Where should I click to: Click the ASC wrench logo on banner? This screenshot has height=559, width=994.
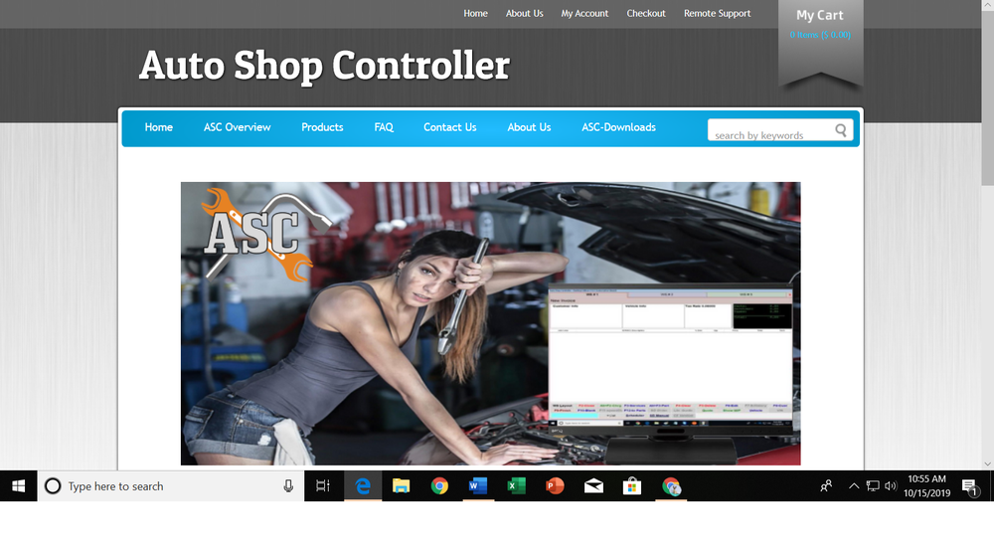point(265,234)
